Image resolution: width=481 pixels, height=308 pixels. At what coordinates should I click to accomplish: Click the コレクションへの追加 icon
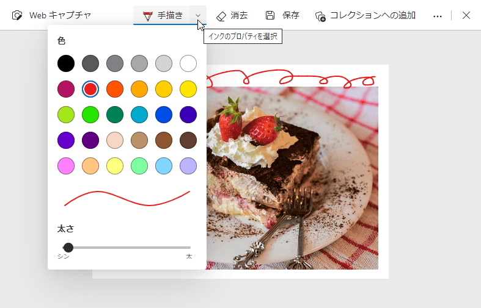click(320, 16)
